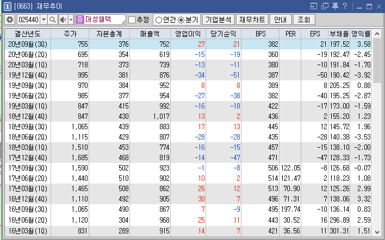Screen dimensions: 385x240
Task: Select row 18년06월(2Q)
Action: tap(188, 137)
